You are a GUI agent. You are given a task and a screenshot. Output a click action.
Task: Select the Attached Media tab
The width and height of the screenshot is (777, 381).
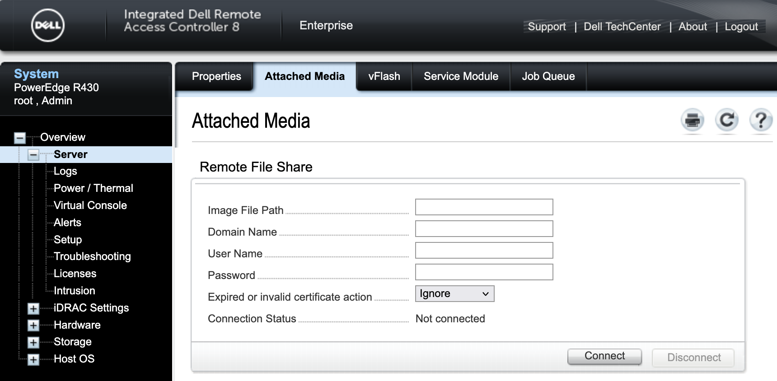pos(305,76)
